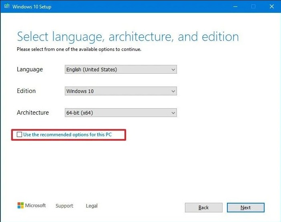
Task: Proceed by pressing the Next button
Action: tap(245, 208)
